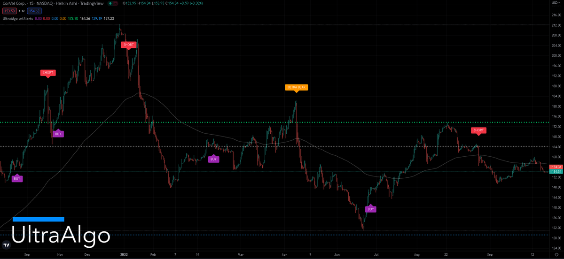Click the BUY label near September start

[x=17, y=179]
